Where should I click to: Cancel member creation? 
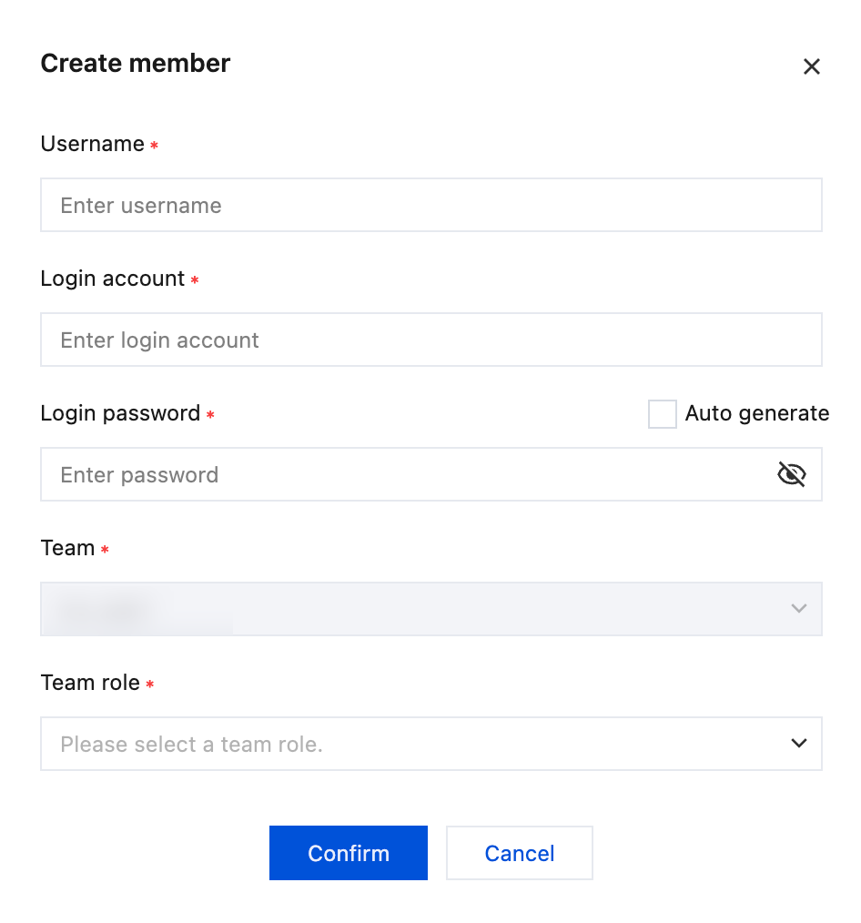click(x=519, y=853)
